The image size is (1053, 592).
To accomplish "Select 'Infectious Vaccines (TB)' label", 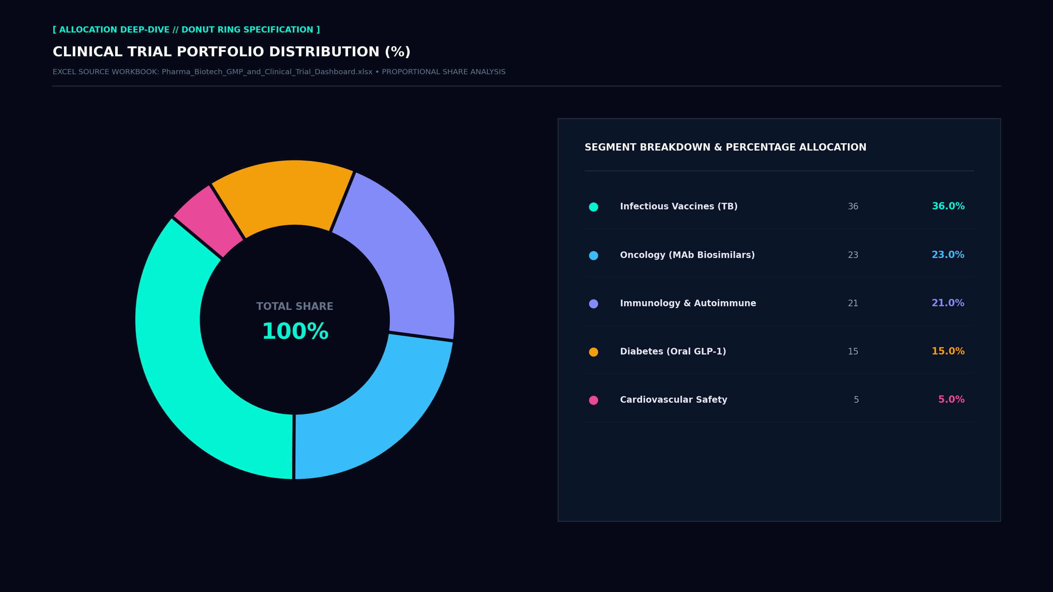I will 679,207.
